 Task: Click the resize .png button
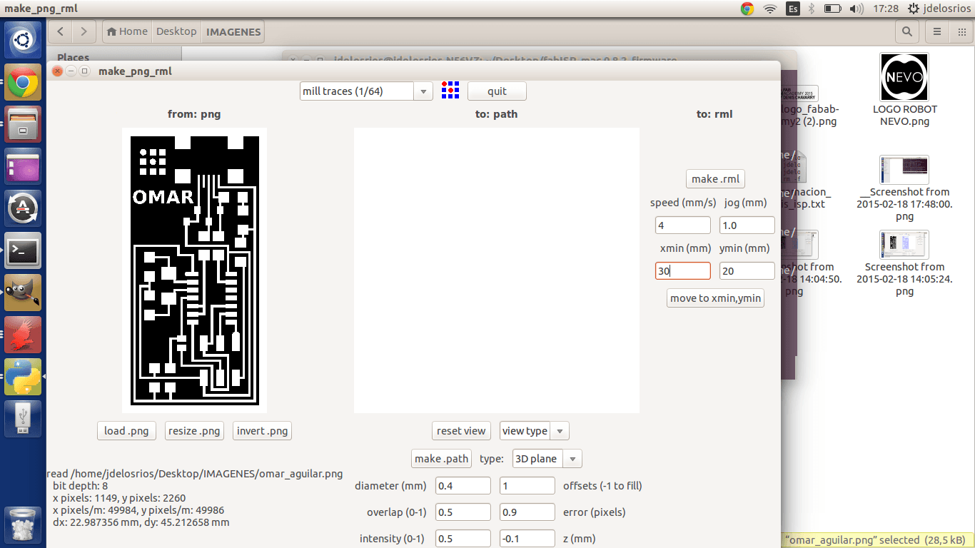coord(194,431)
